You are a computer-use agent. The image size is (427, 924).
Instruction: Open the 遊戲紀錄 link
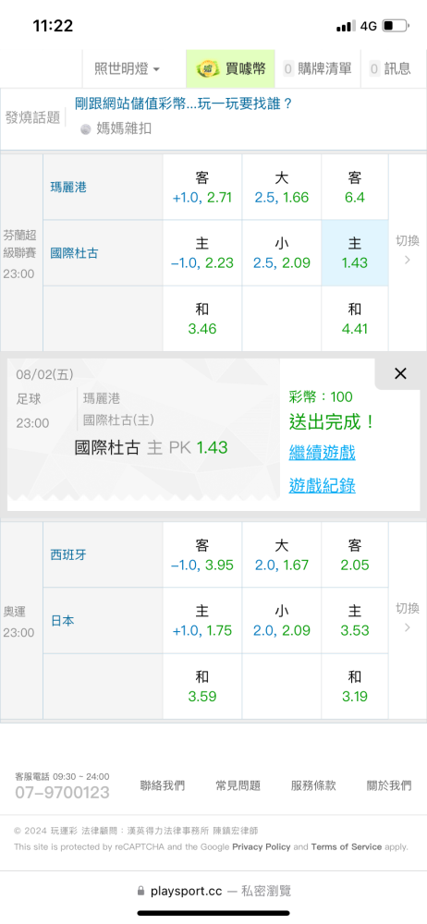[322, 485]
